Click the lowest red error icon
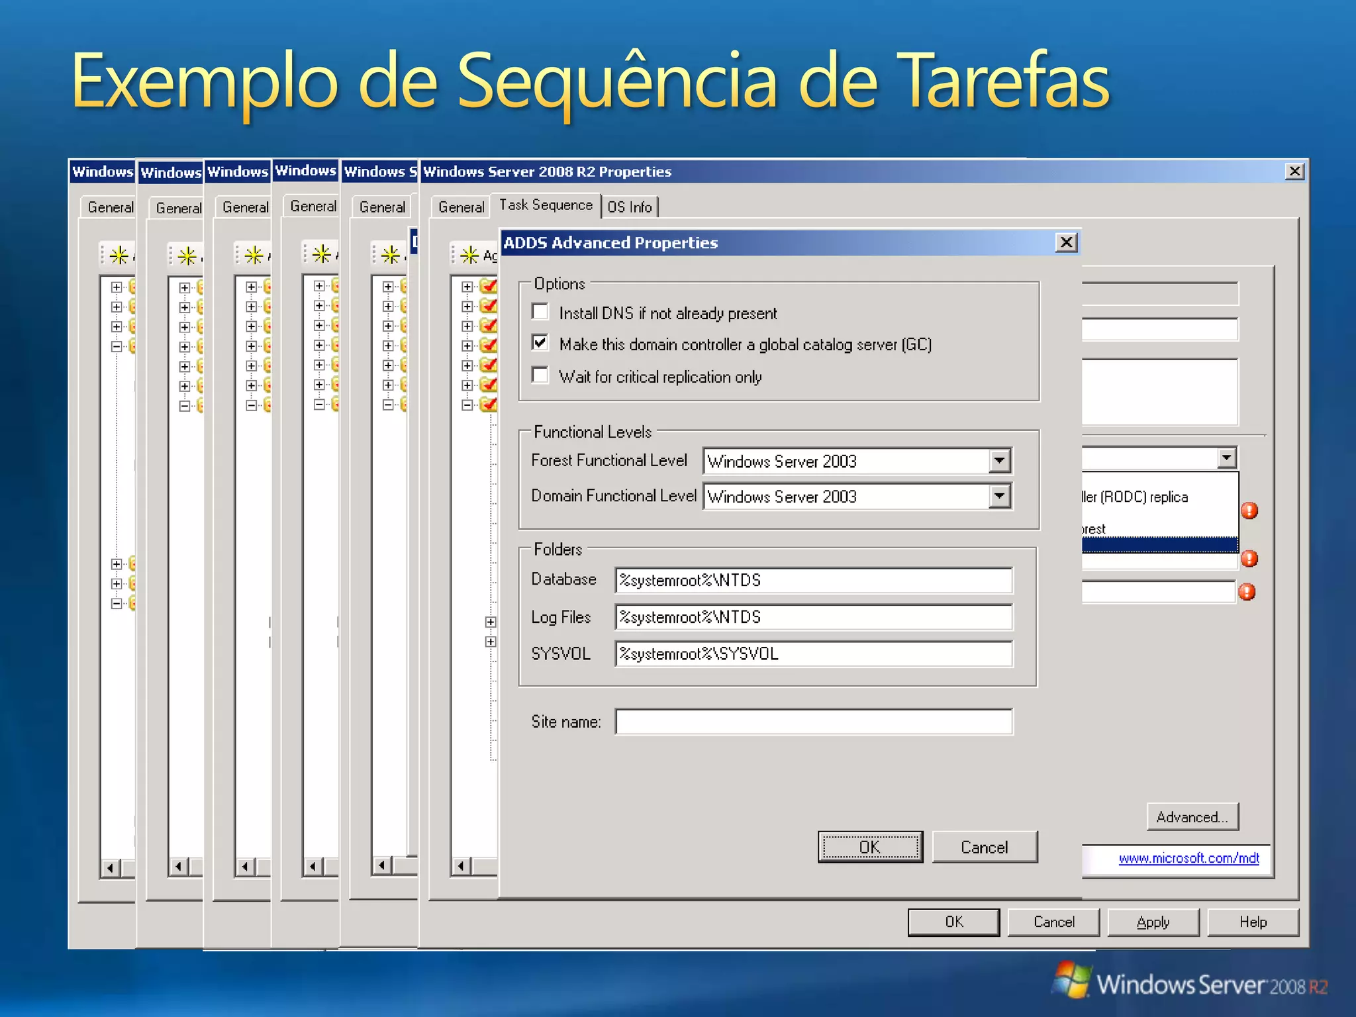 [1247, 591]
